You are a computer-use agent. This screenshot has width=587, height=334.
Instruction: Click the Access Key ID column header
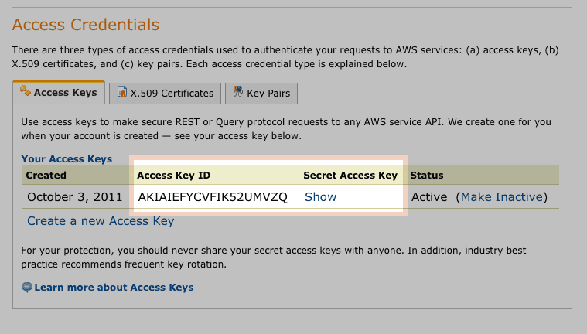coord(174,176)
